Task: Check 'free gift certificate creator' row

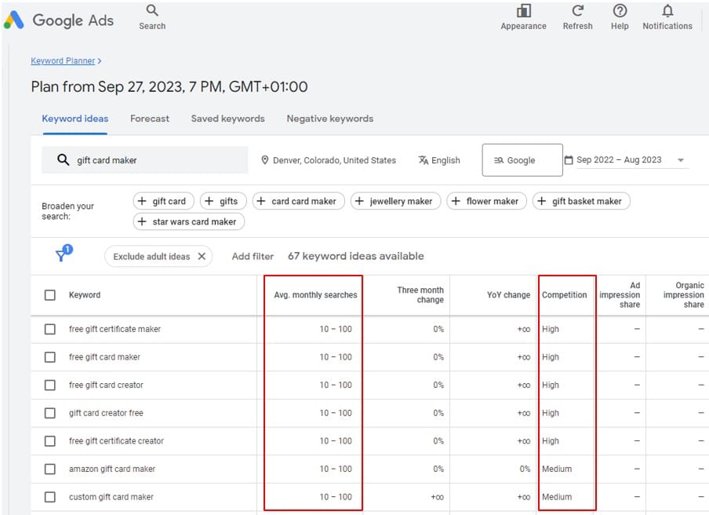Action: [x=50, y=440]
